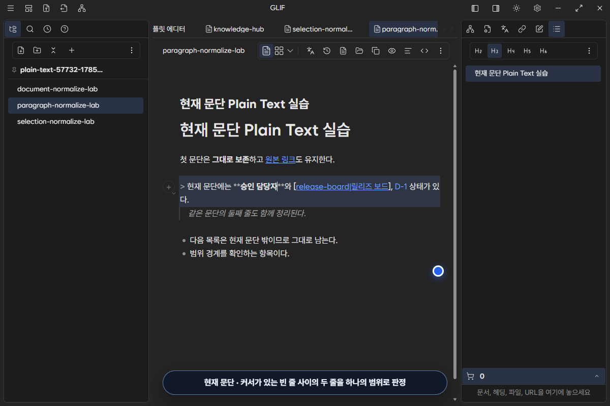This screenshot has width=610, height=406.
Task: Click the cart icon with count 0
Action: [470, 376]
